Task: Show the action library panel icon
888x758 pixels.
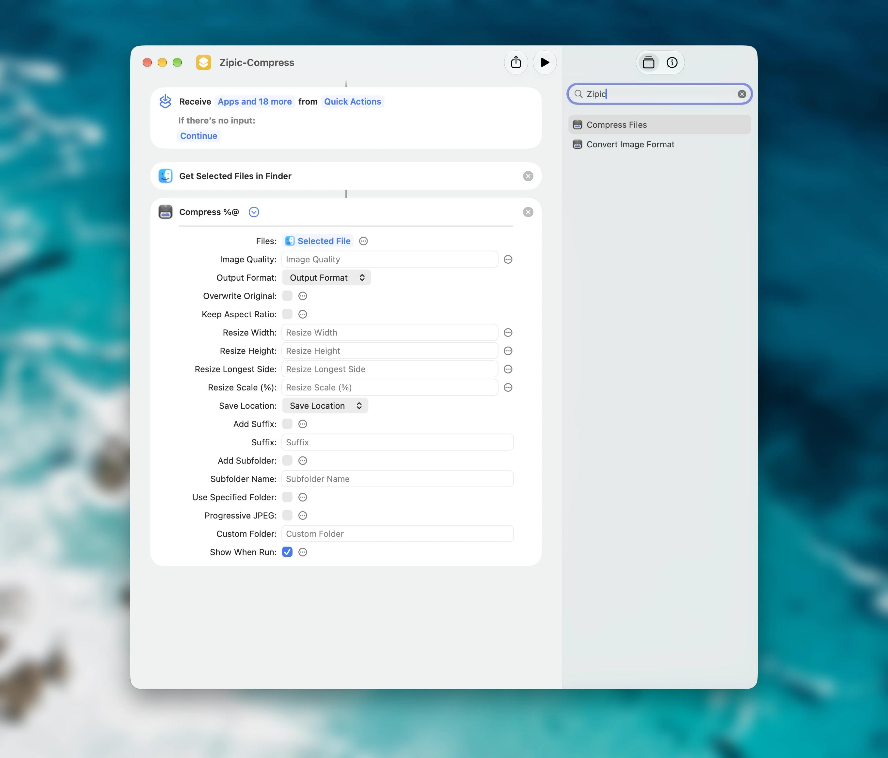Action: point(648,63)
